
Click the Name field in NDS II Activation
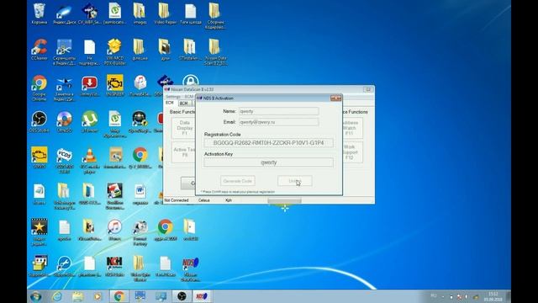click(278, 111)
